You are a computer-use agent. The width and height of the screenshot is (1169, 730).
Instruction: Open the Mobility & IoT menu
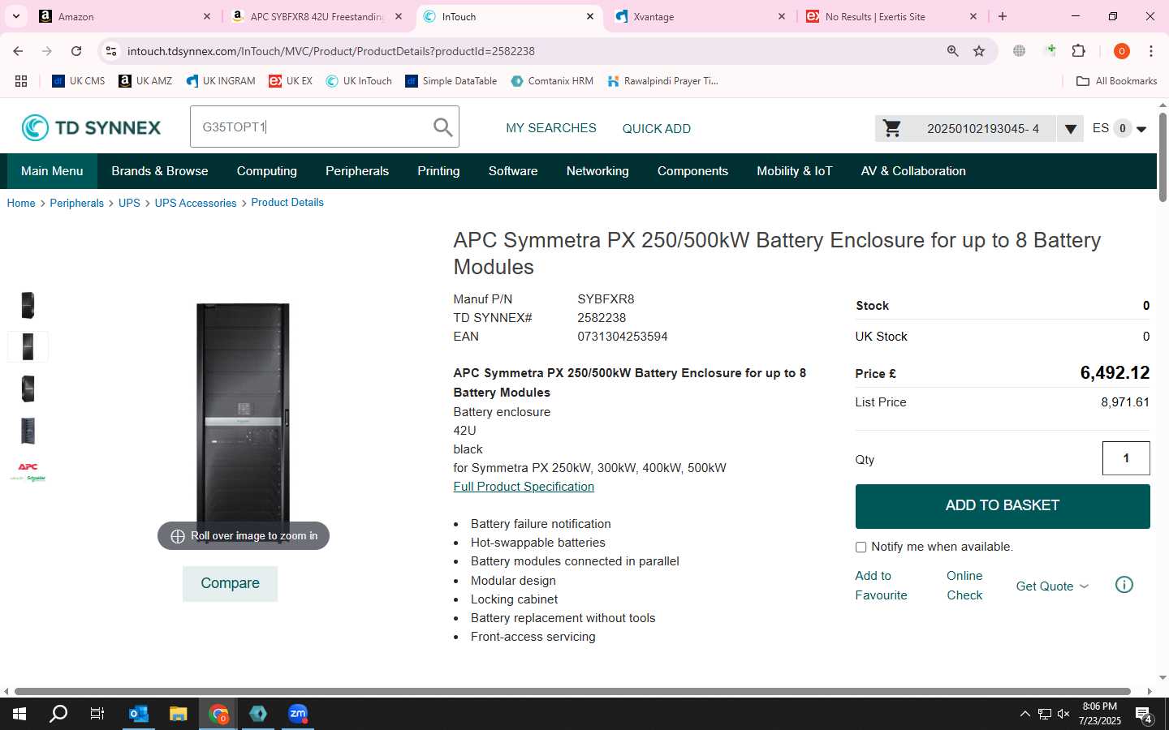click(795, 171)
